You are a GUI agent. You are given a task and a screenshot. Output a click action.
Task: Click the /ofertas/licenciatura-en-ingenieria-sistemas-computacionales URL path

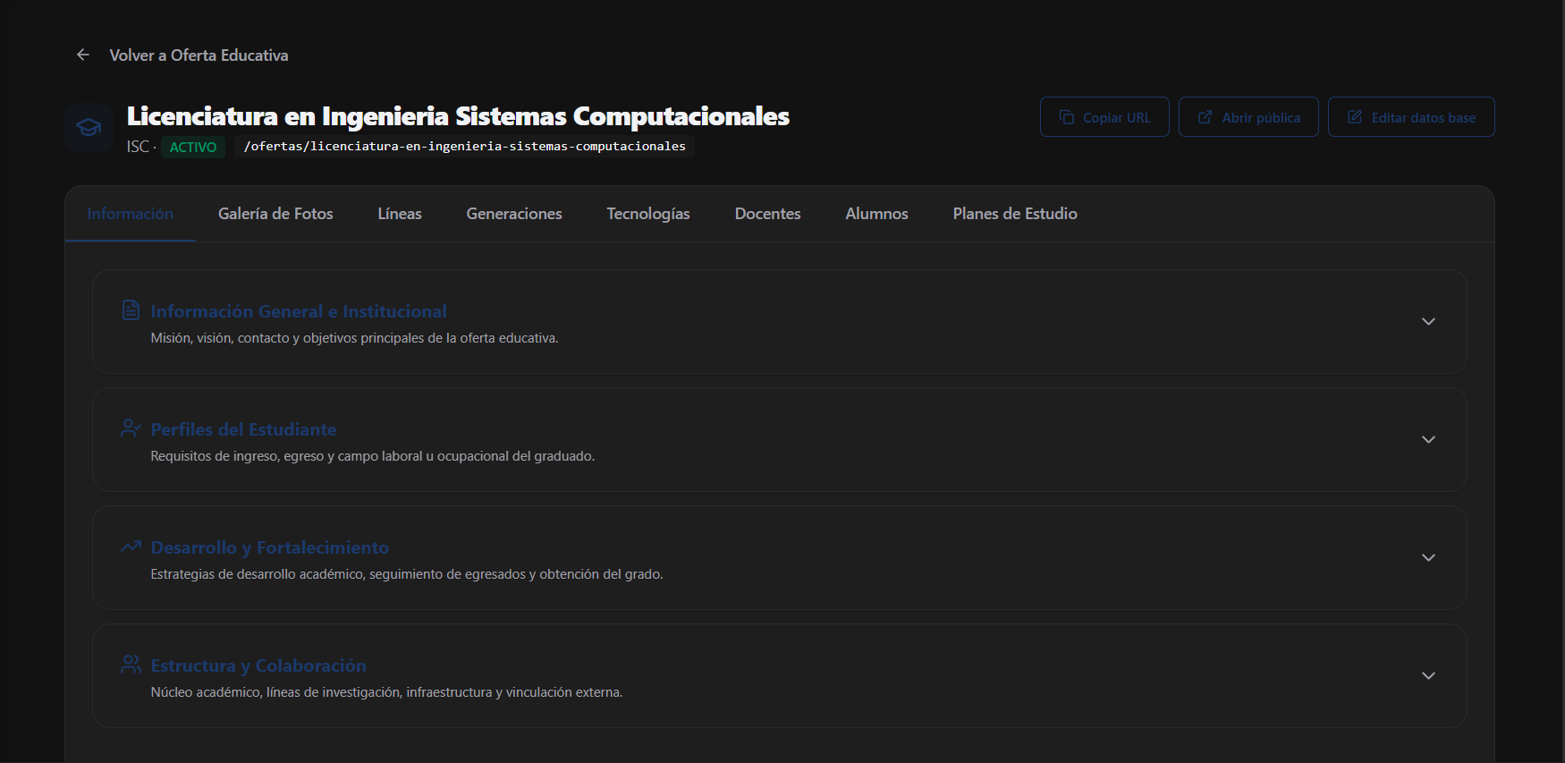tap(465, 146)
